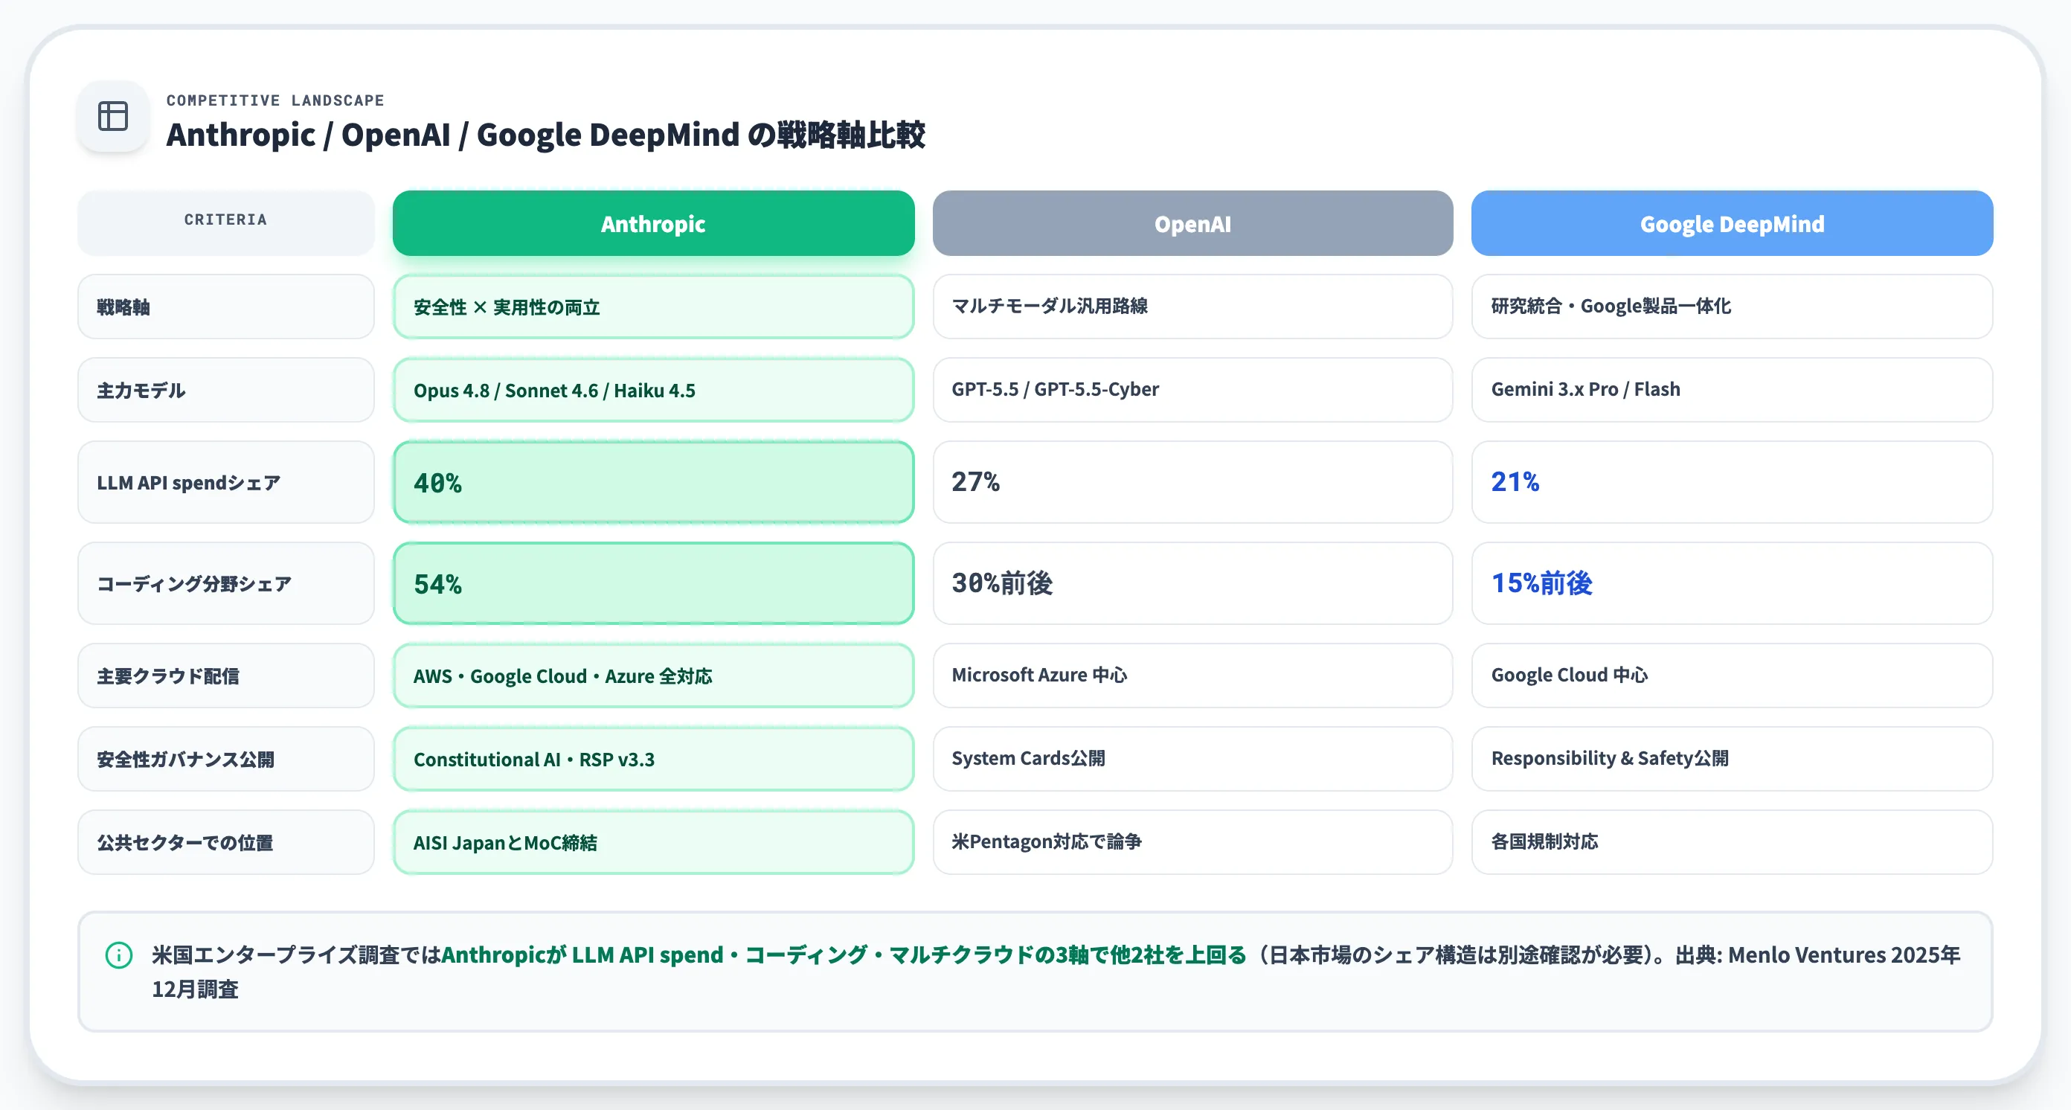Click 'Constitutional AI・RSP v3.3' cell
This screenshot has width=2071, height=1110.
click(653, 759)
